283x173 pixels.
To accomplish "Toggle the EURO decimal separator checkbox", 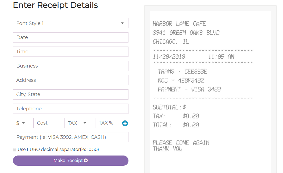I will (15, 150).
